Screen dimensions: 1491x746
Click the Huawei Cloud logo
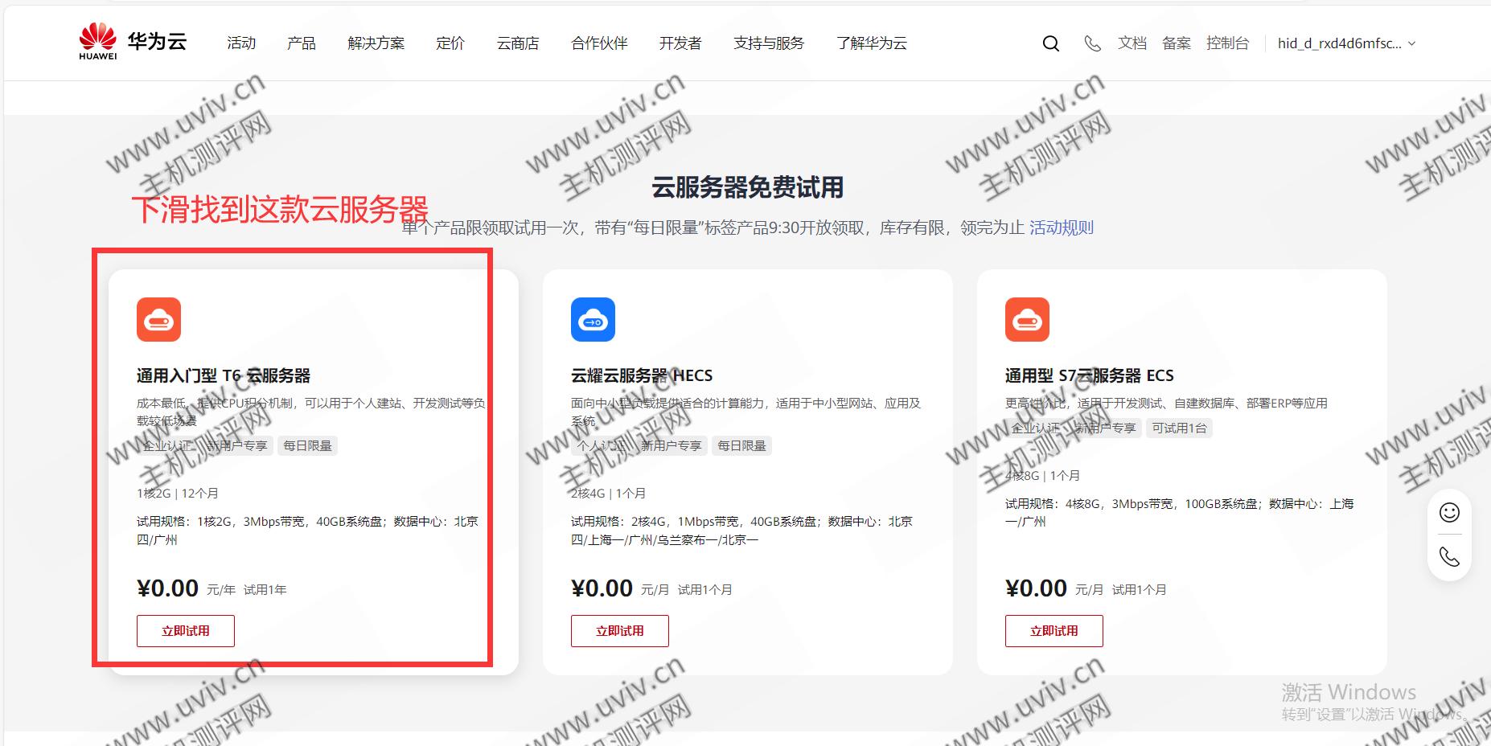point(133,42)
